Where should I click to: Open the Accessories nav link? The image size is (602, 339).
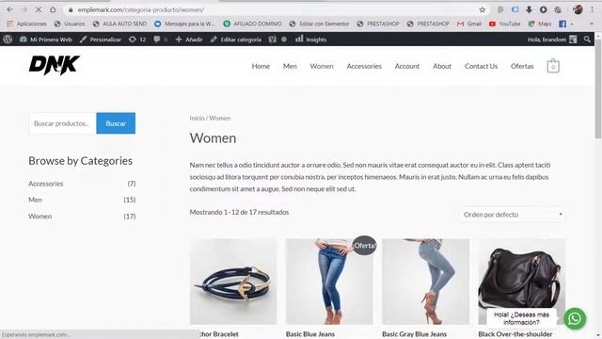364,66
